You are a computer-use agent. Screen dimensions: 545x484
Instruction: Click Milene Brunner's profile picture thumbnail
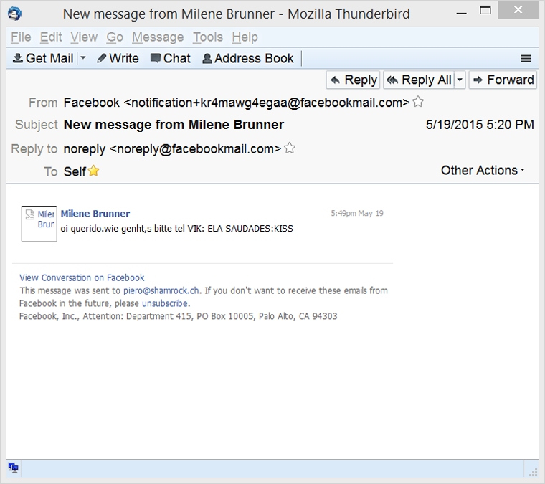39,223
